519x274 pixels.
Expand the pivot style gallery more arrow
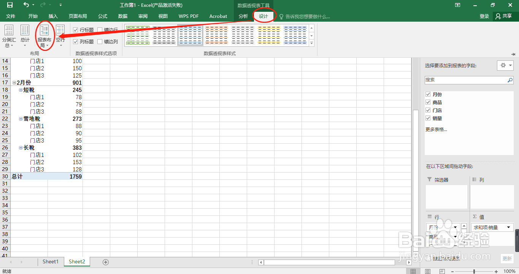(312, 43)
